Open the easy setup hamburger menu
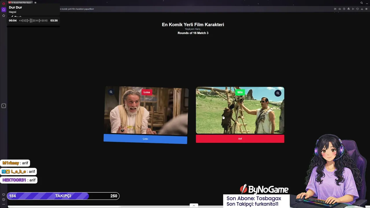Image resolution: width=370 pixels, height=208 pixels. [x=366, y=9]
